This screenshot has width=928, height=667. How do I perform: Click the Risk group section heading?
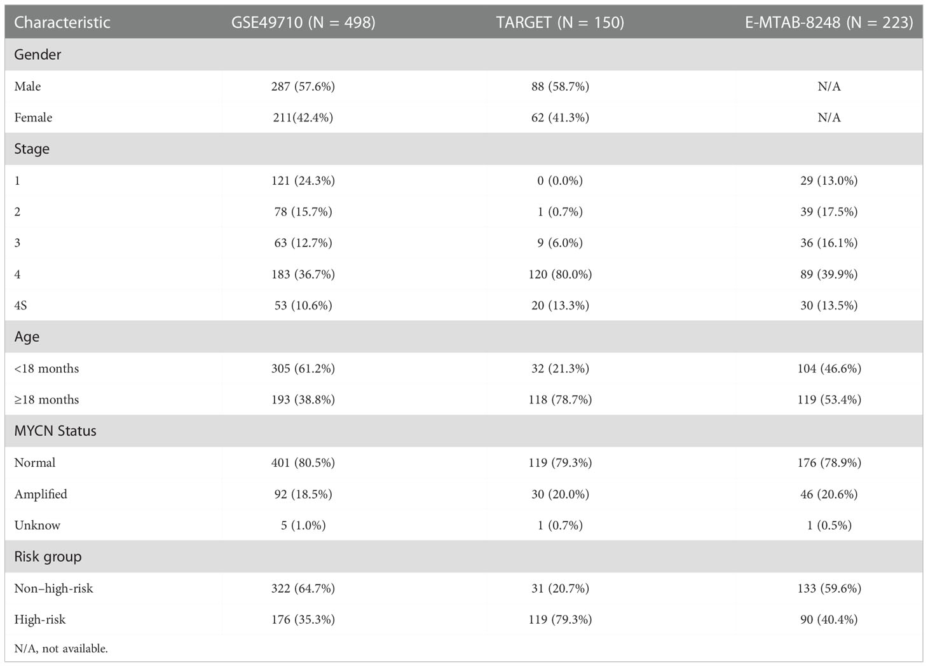click(48, 556)
